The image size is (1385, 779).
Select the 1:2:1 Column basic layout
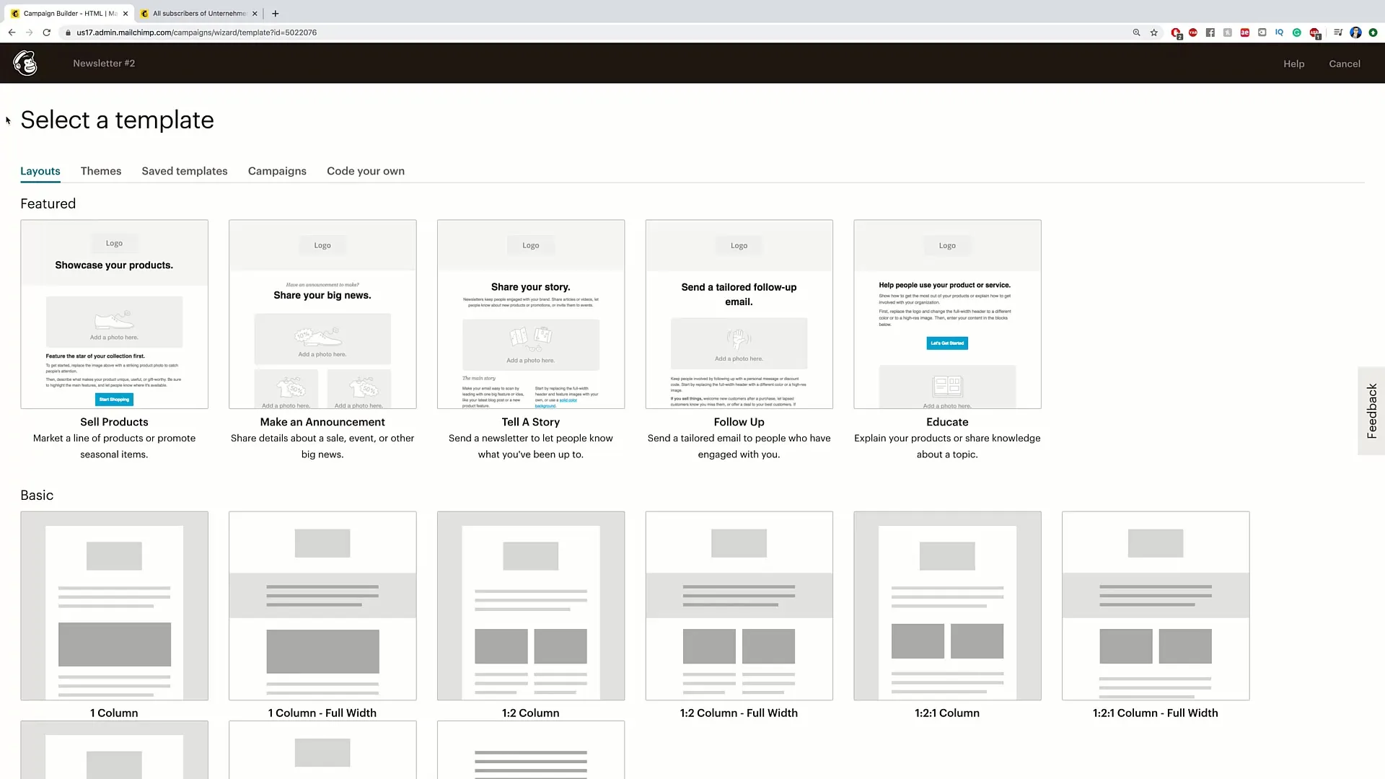[x=947, y=606]
